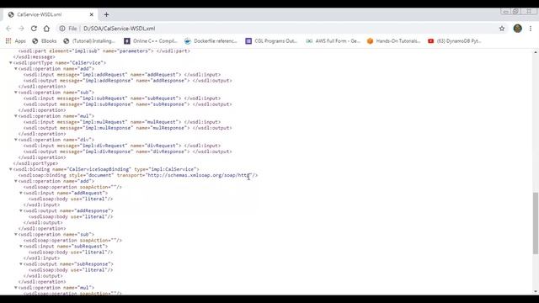Open the CGL Programs bookmark
This screenshot has width=539, height=303.
[x=271, y=41]
